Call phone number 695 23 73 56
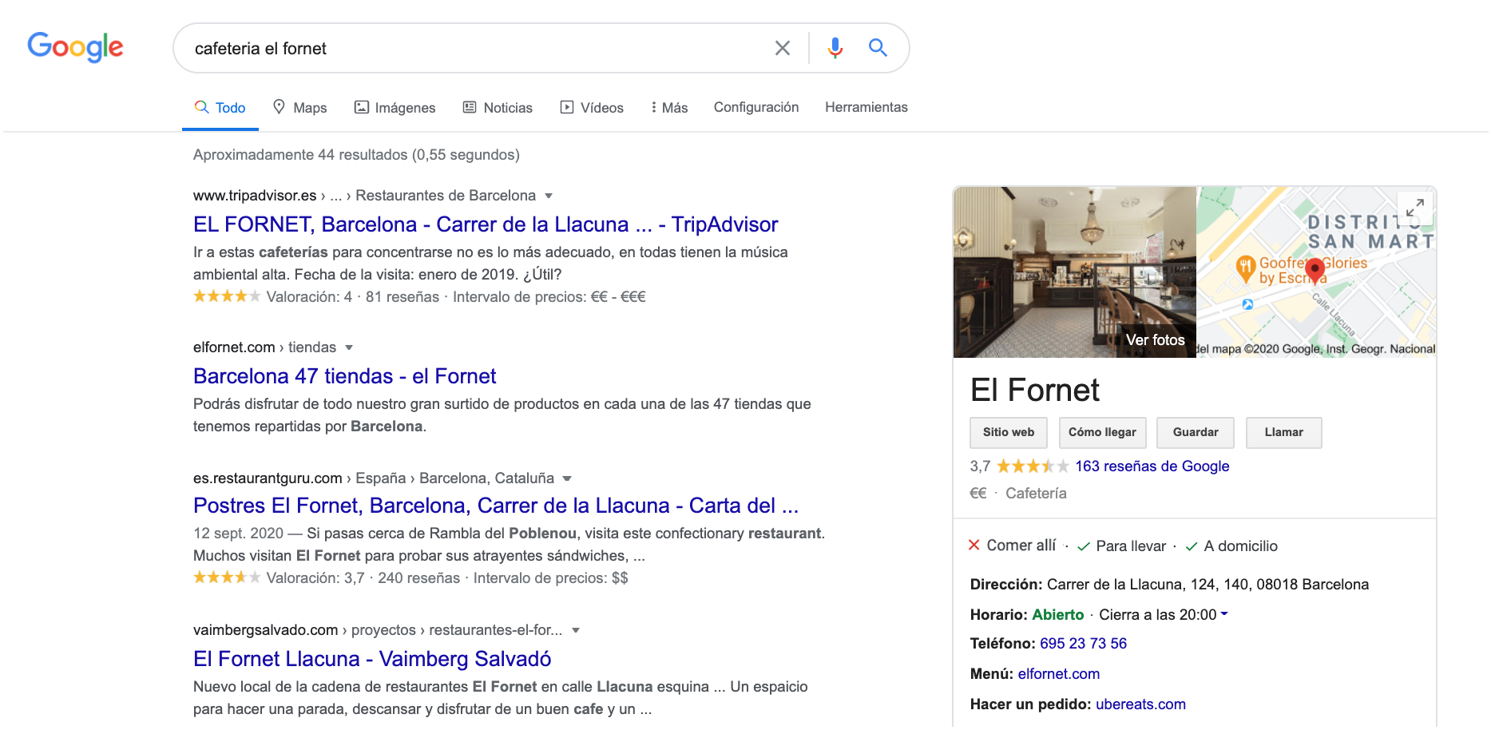The width and height of the screenshot is (1495, 730). coord(1083,644)
